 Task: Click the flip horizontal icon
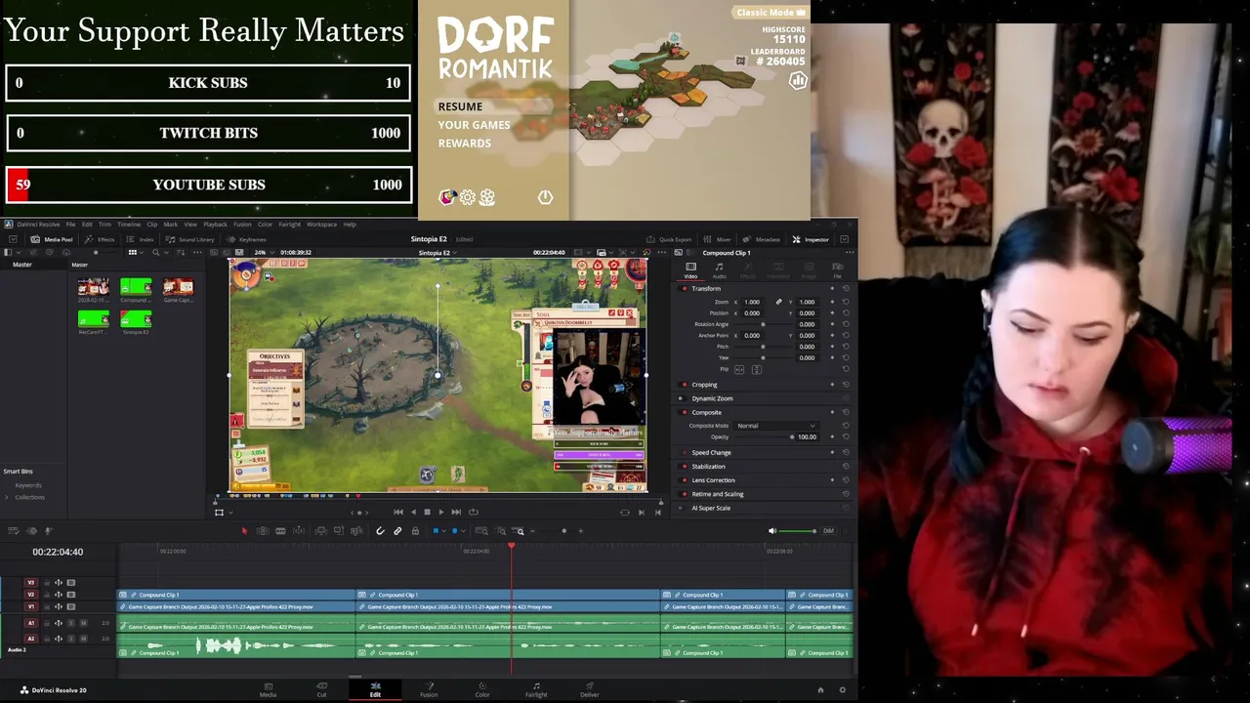[739, 369]
